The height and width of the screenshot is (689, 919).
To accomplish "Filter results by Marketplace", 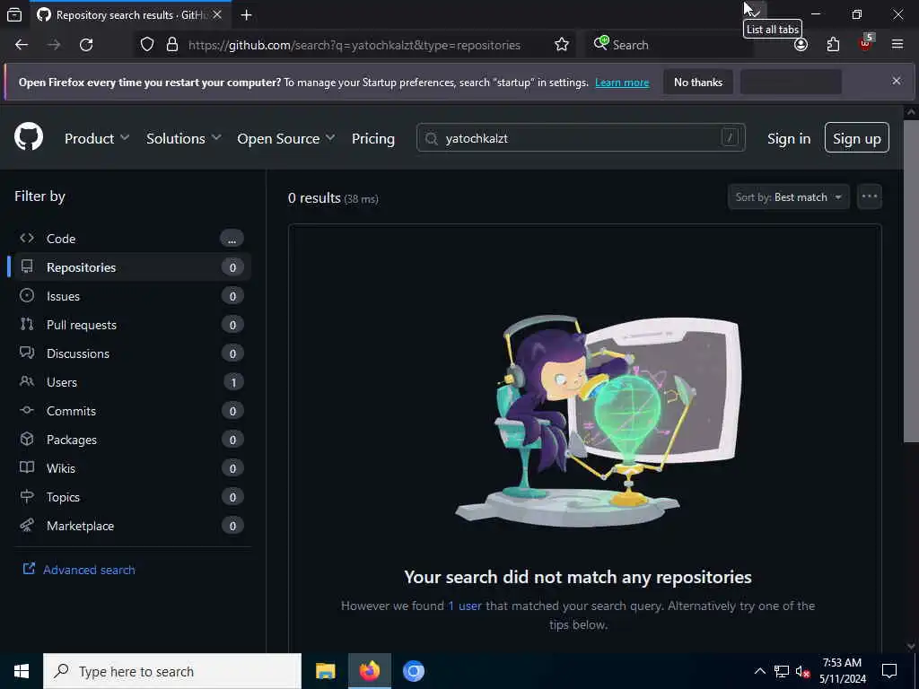I will tap(130, 526).
